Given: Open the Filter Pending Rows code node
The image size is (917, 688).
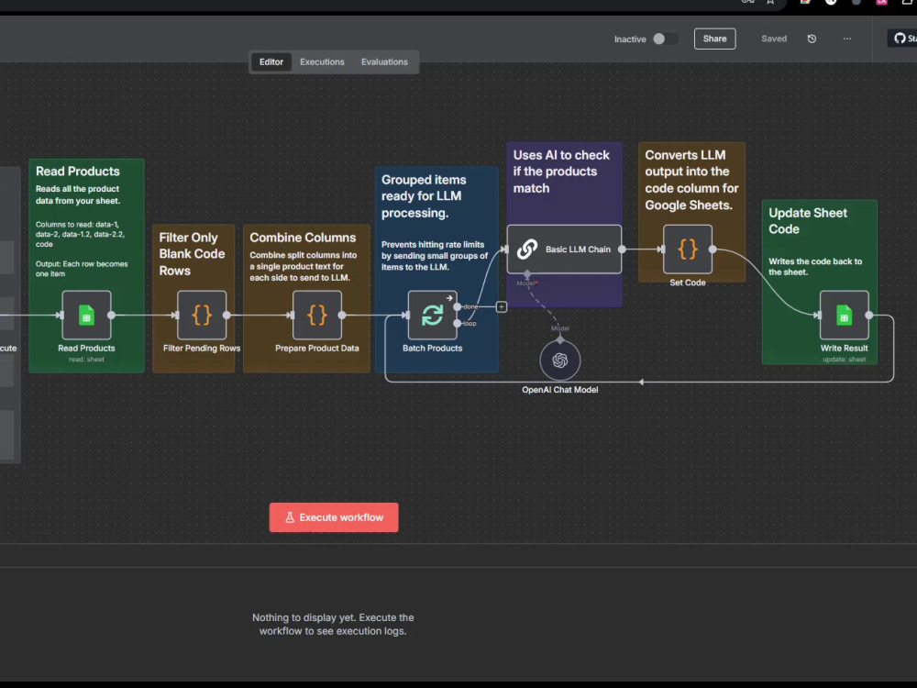Looking at the screenshot, I should tap(202, 315).
